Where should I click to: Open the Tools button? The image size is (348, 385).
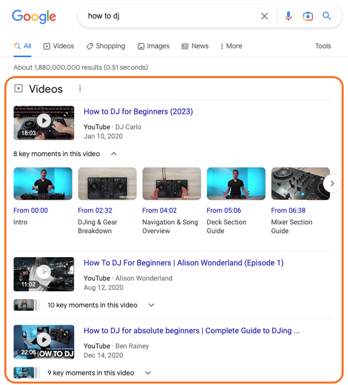coord(323,46)
